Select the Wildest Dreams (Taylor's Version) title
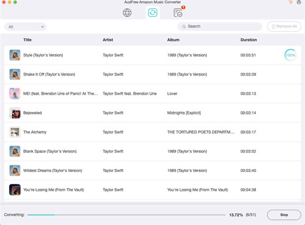This screenshot has height=225, width=305. coord(53,171)
